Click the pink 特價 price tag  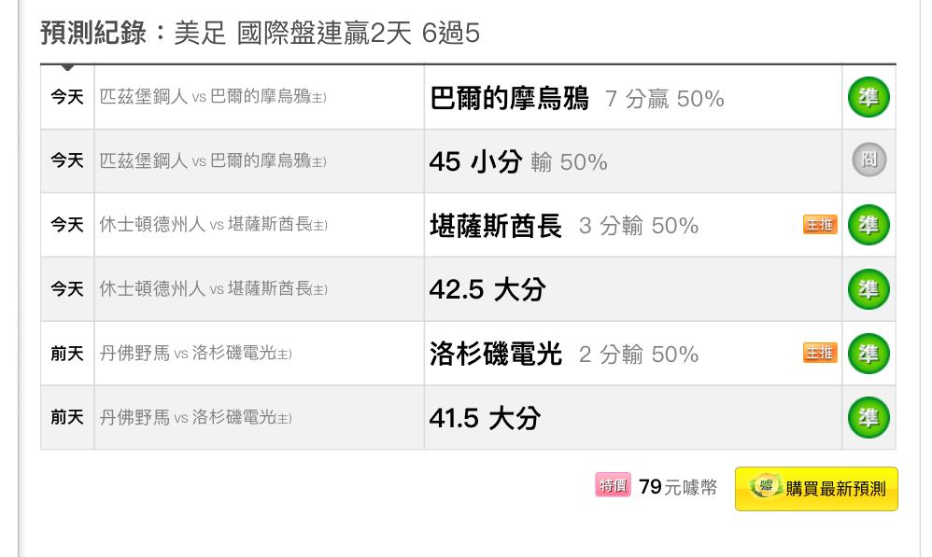(613, 485)
